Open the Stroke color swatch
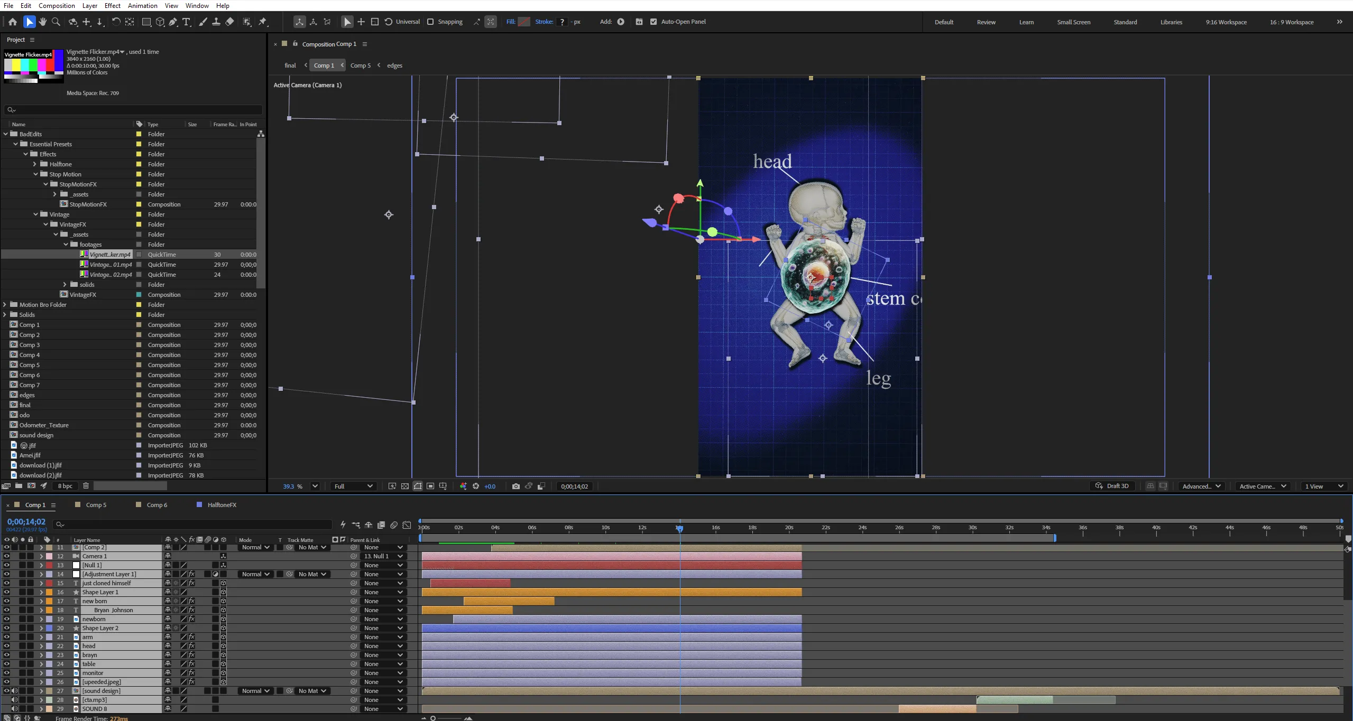The image size is (1353, 721). coord(562,22)
